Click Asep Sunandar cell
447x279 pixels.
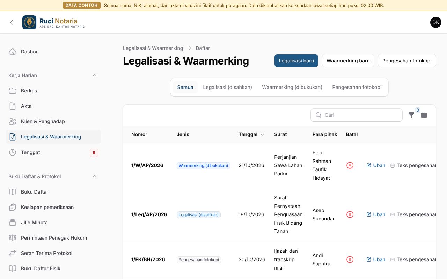coord(323,214)
